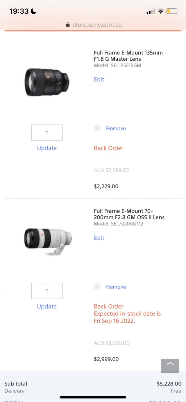The height and width of the screenshot is (402, 186).
Task: Tap the lock icon in address bar
Action: pyautogui.click(x=68, y=25)
